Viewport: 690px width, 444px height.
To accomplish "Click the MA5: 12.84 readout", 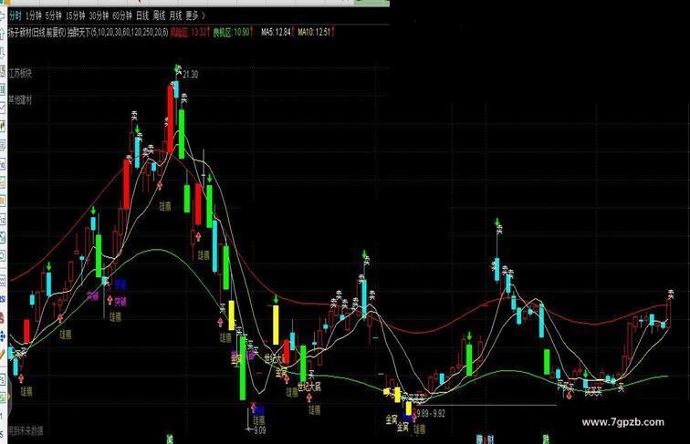I will point(277,32).
